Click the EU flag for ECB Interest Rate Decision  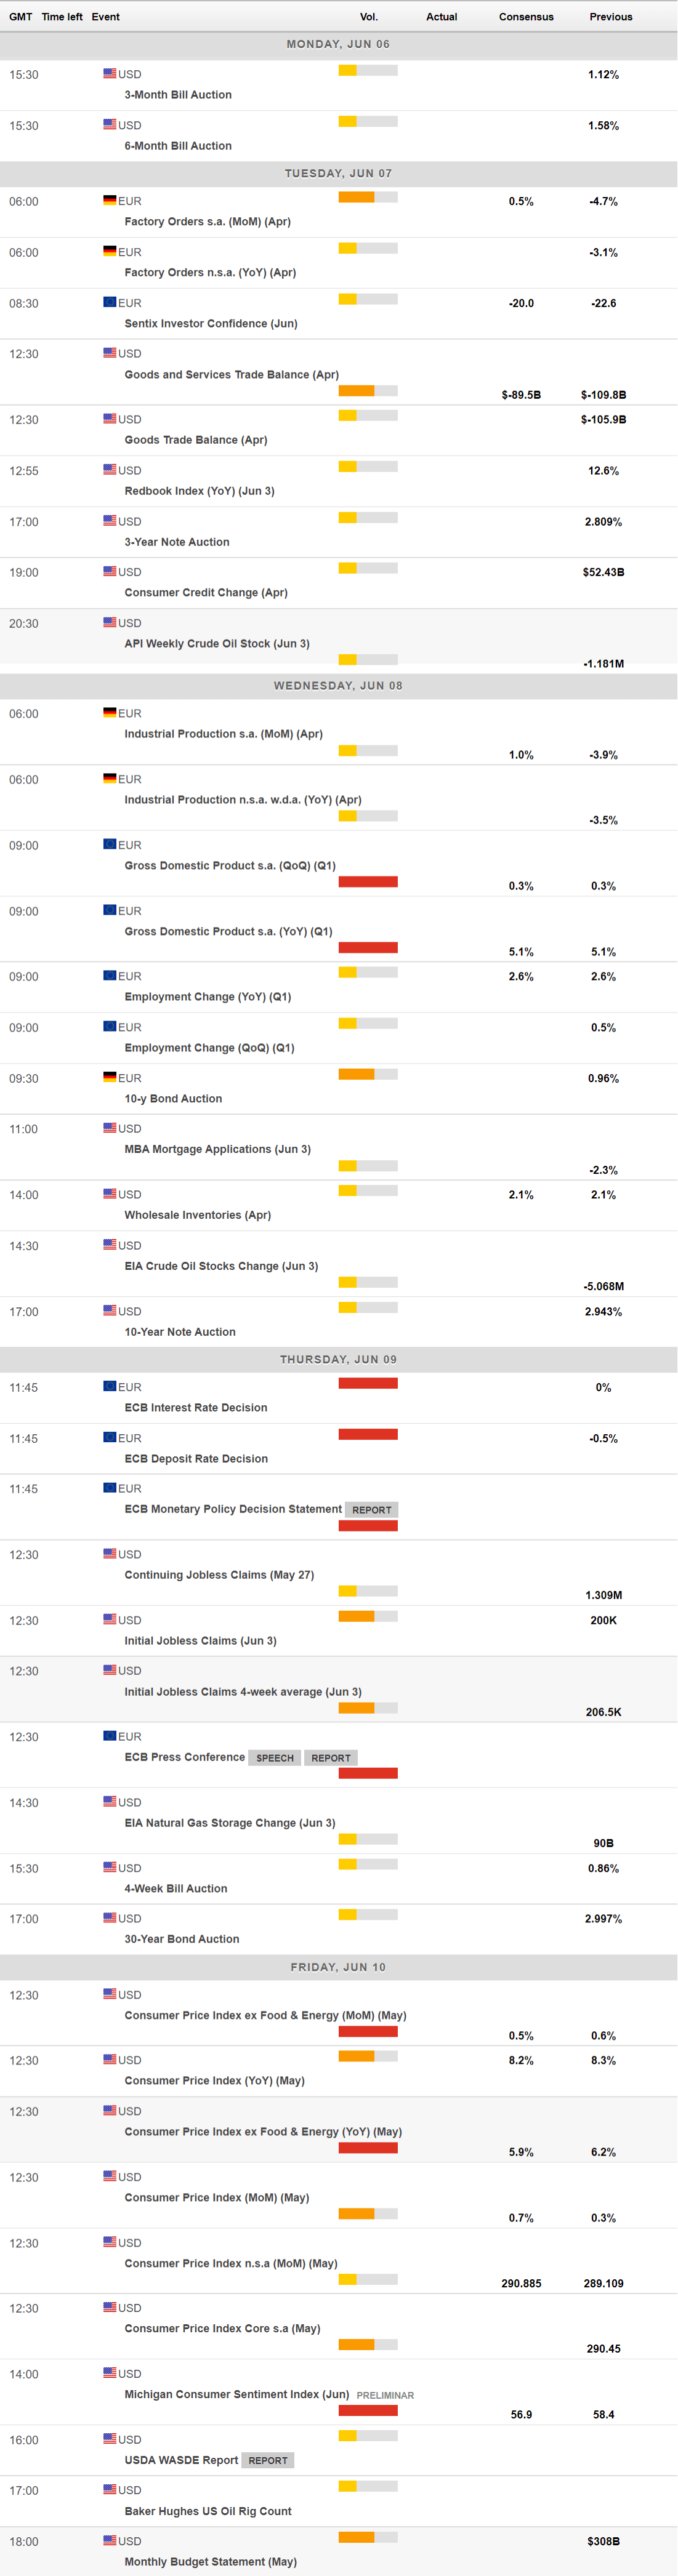point(109,1386)
